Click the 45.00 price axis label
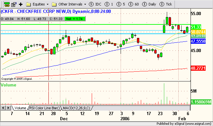213x126 pixels. [x=196, y=50]
